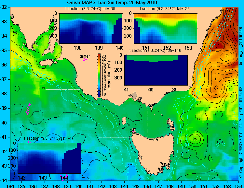The width and height of the screenshot is (244, 188).
Task: Click the '10' value at color bar bottom
Action: (104, 94)
